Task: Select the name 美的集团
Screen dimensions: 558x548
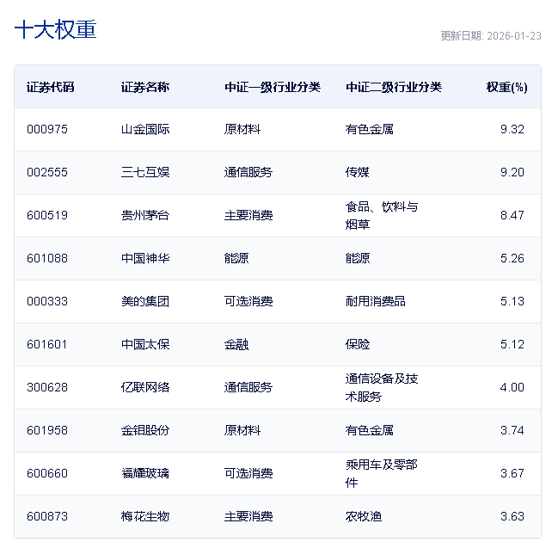Action: click(145, 302)
